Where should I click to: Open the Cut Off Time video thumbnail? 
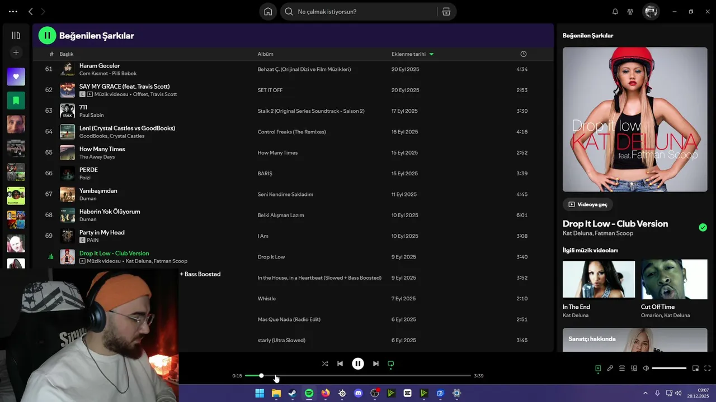(674, 279)
